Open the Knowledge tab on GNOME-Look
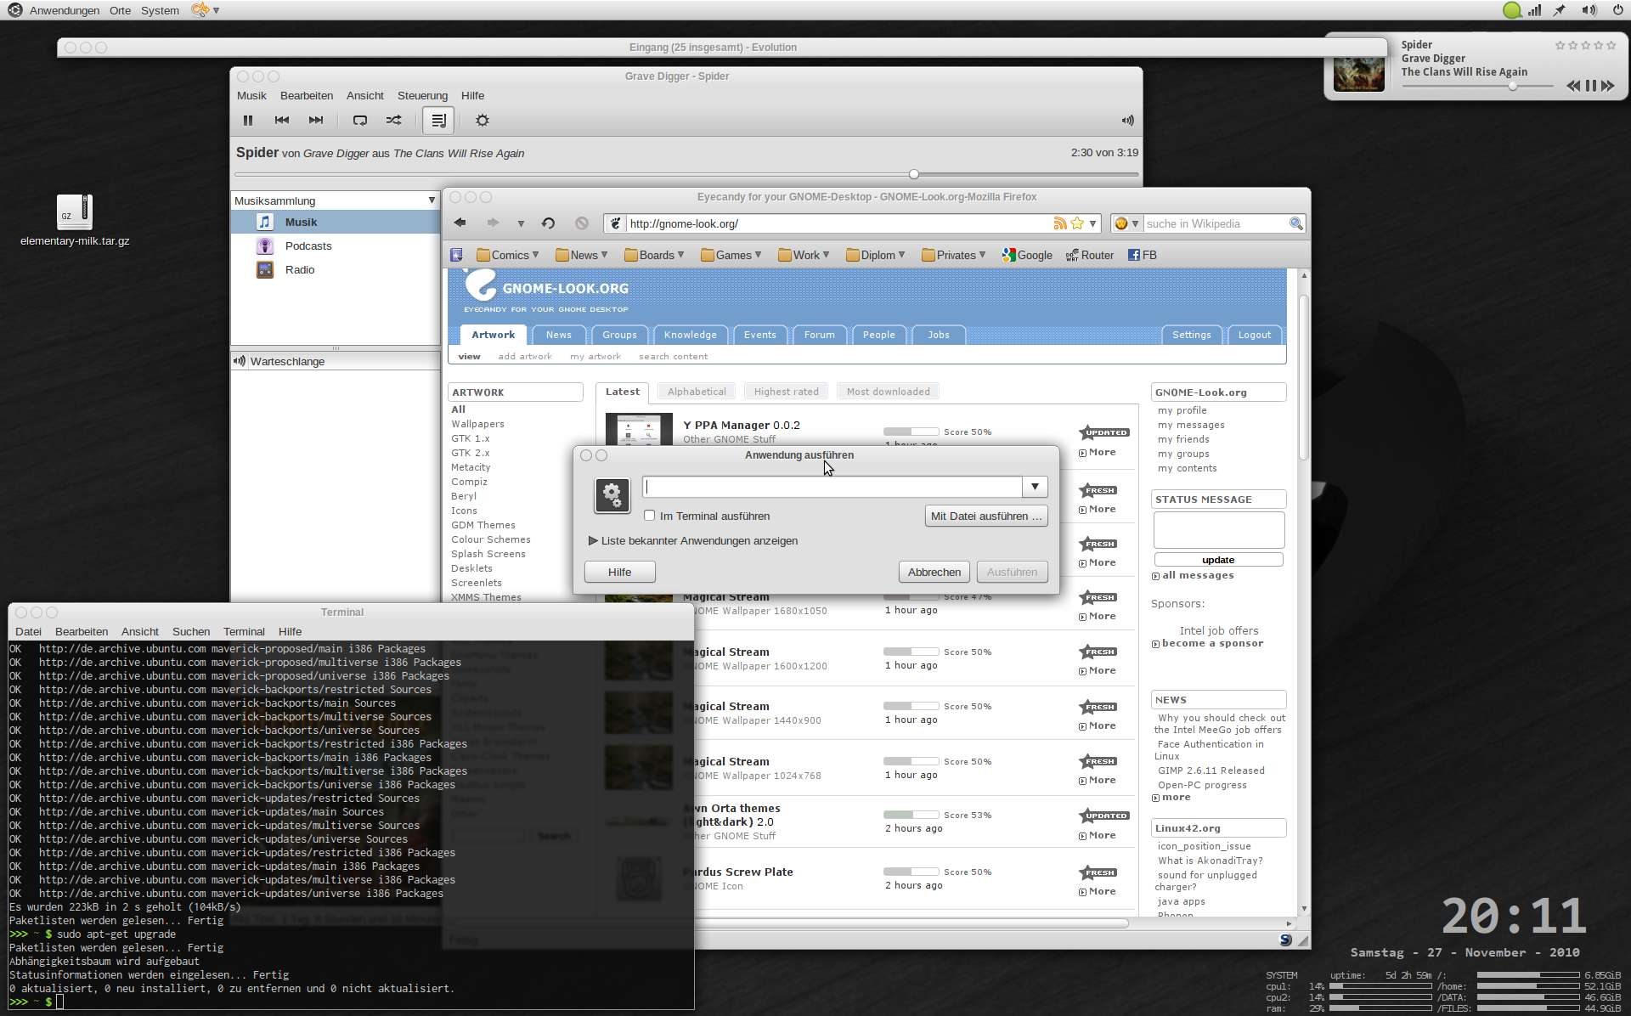 tap(691, 335)
